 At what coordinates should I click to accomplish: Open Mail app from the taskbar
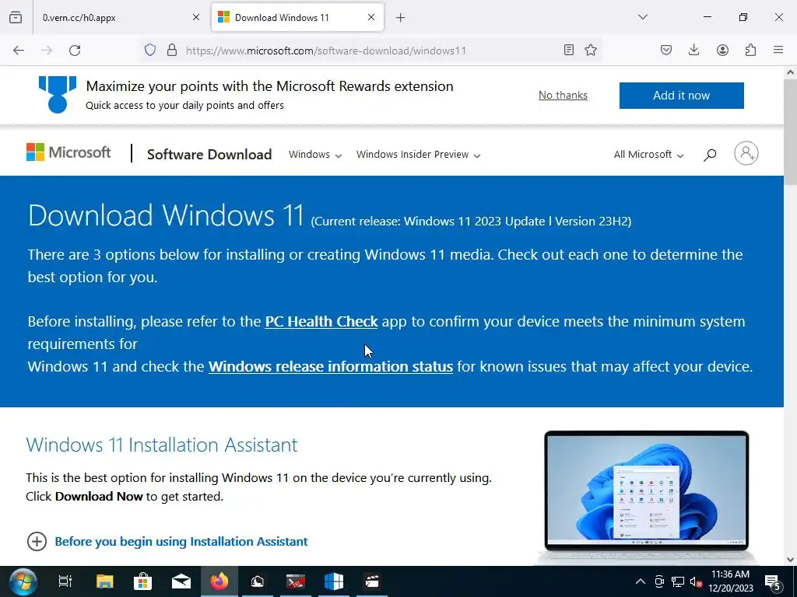[x=181, y=581]
